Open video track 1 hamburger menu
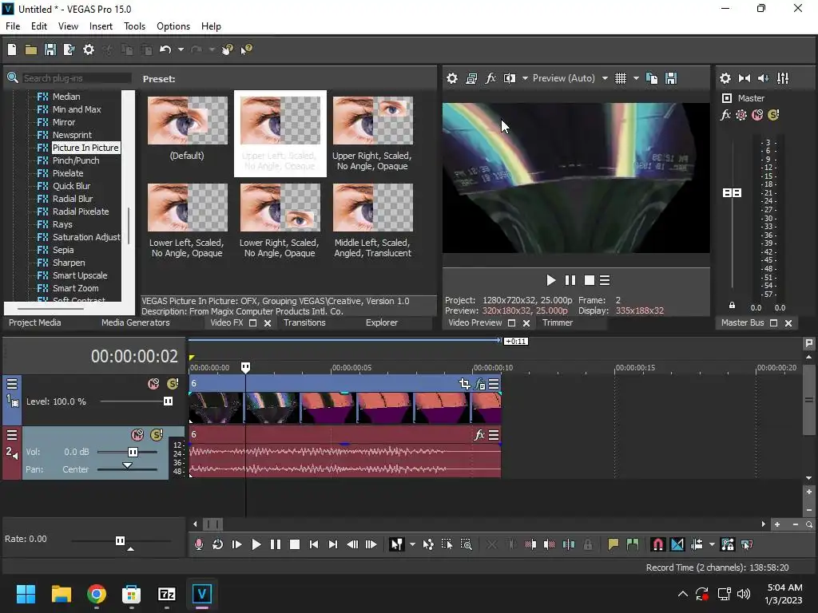The width and height of the screenshot is (818, 613). [x=12, y=384]
